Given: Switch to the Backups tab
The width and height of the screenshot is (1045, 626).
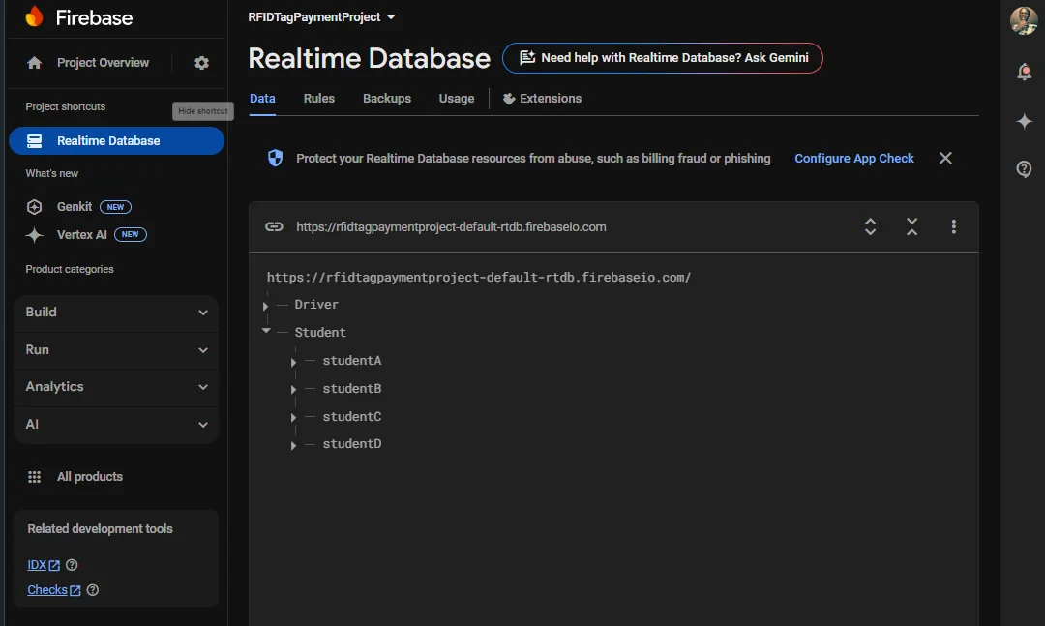Looking at the screenshot, I should click(387, 99).
